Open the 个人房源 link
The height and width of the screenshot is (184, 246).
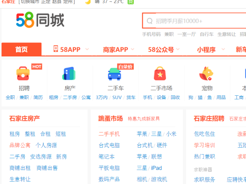[46, 145]
